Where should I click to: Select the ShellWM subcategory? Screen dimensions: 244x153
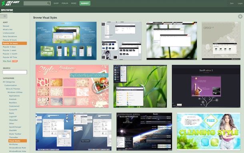[13, 131]
